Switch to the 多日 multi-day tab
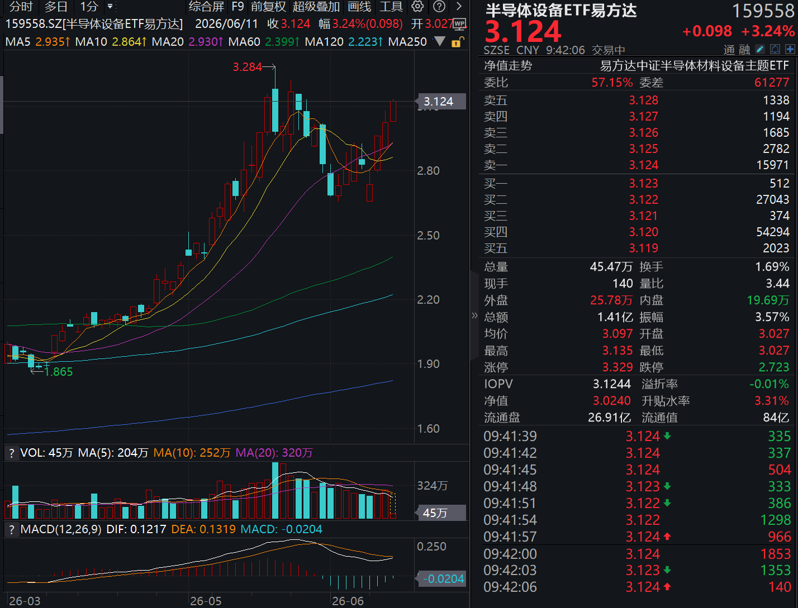Viewport: 798px width, 608px height. (x=56, y=7)
